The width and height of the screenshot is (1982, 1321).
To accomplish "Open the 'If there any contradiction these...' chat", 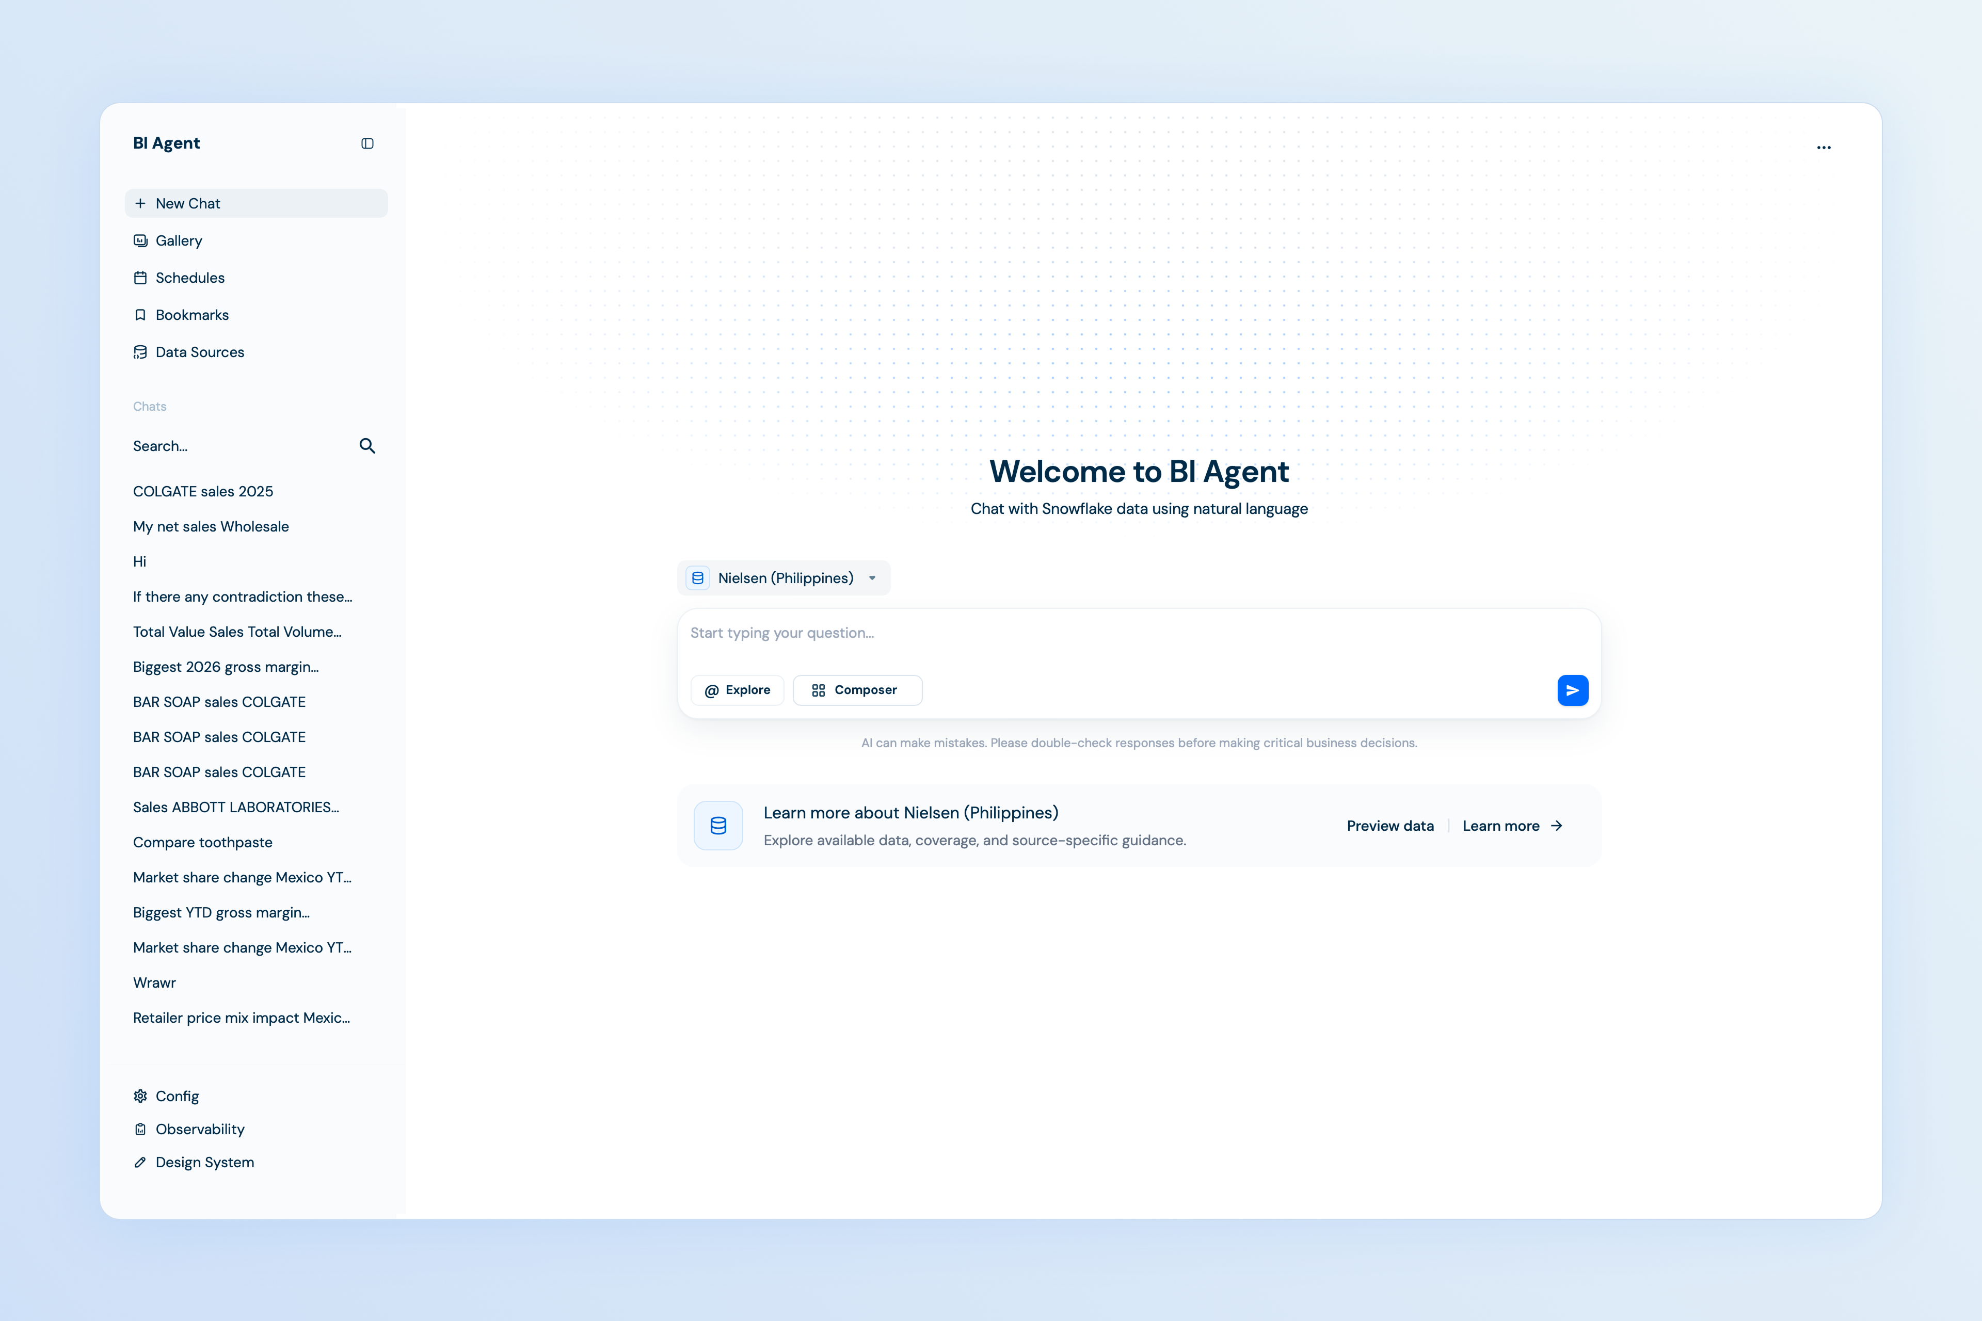I will click(x=243, y=597).
